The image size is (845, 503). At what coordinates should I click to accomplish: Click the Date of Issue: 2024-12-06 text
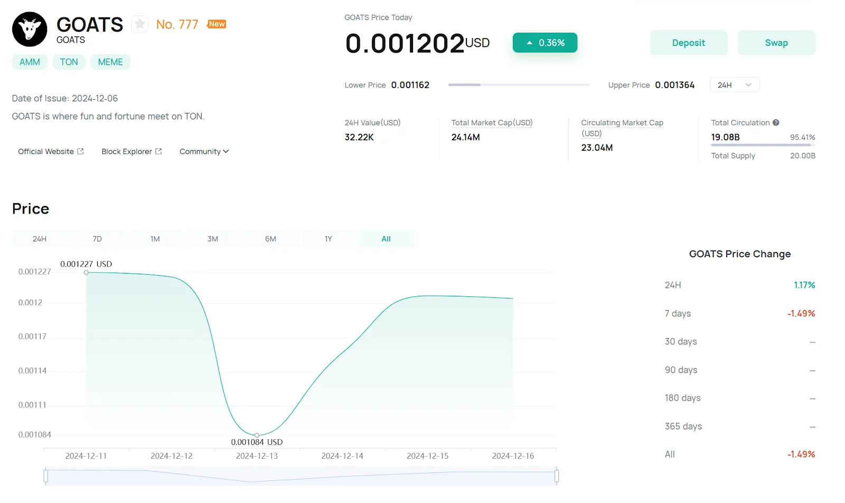coord(65,99)
